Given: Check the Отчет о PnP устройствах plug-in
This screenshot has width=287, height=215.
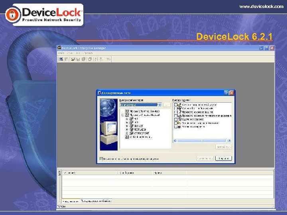Looking at the screenshot, I should click(x=175, y=108).
